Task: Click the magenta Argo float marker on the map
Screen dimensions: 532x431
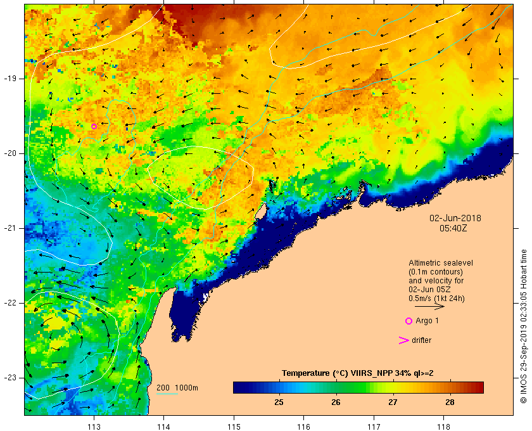Action: click(94, 127)
